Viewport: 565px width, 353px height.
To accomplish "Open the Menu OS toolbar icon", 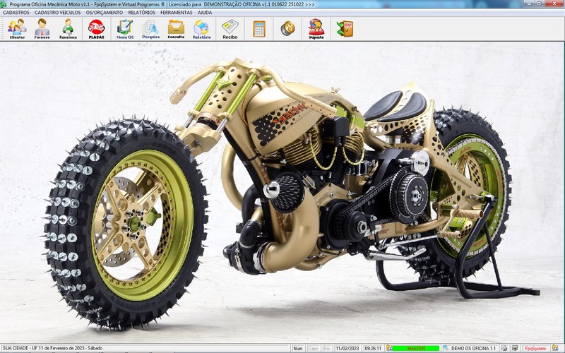I will coord(125,29).
